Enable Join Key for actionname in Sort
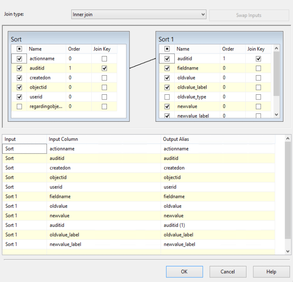 104,59
